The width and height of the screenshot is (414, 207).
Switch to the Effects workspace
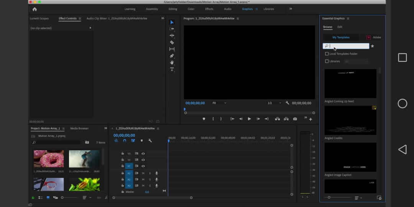pos(209,9)
